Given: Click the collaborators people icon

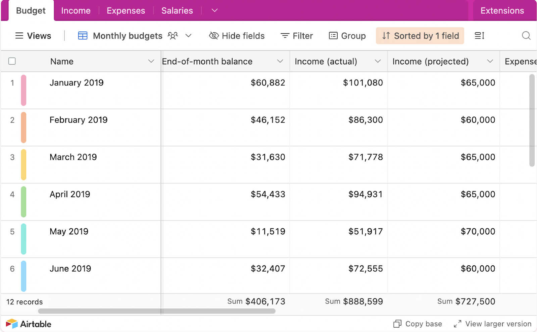Looking at the screenshot, I should pyautogui.click(x=173, y=36).
